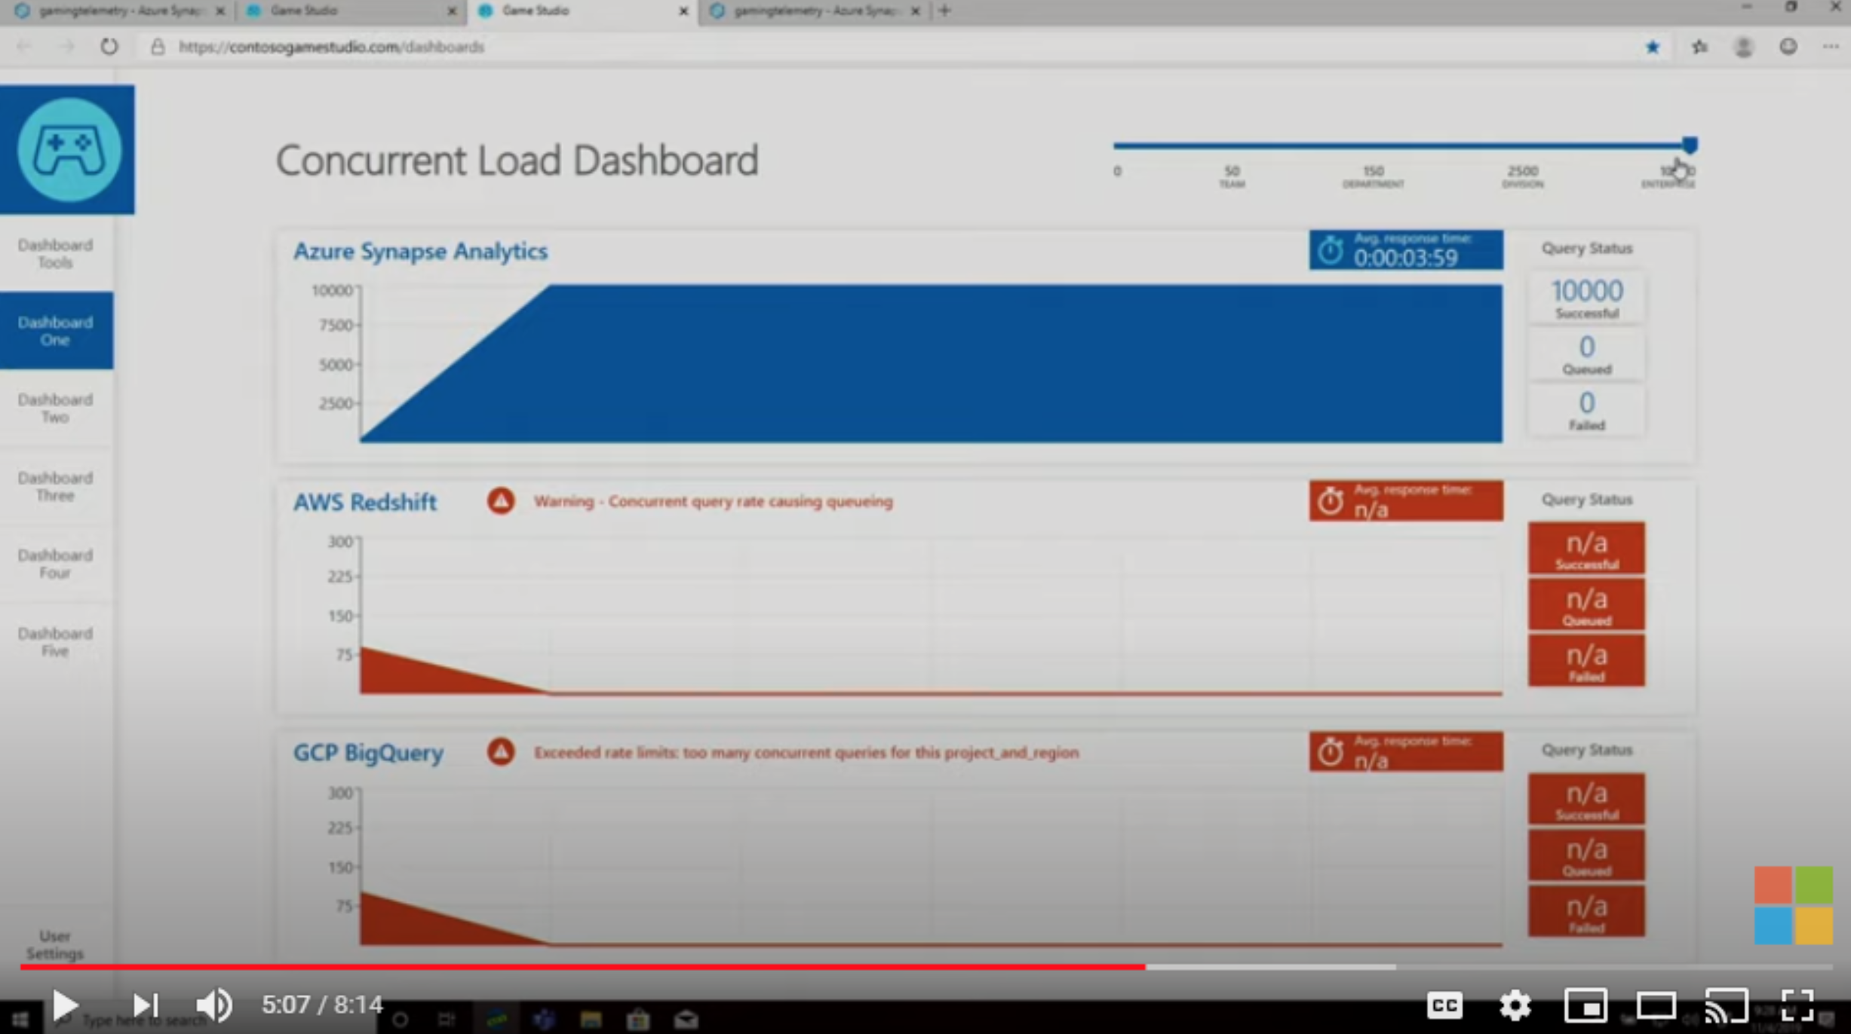1851x1034 pixels.
Task: Open browser settings and more menu
Action: pos(1831,47)
